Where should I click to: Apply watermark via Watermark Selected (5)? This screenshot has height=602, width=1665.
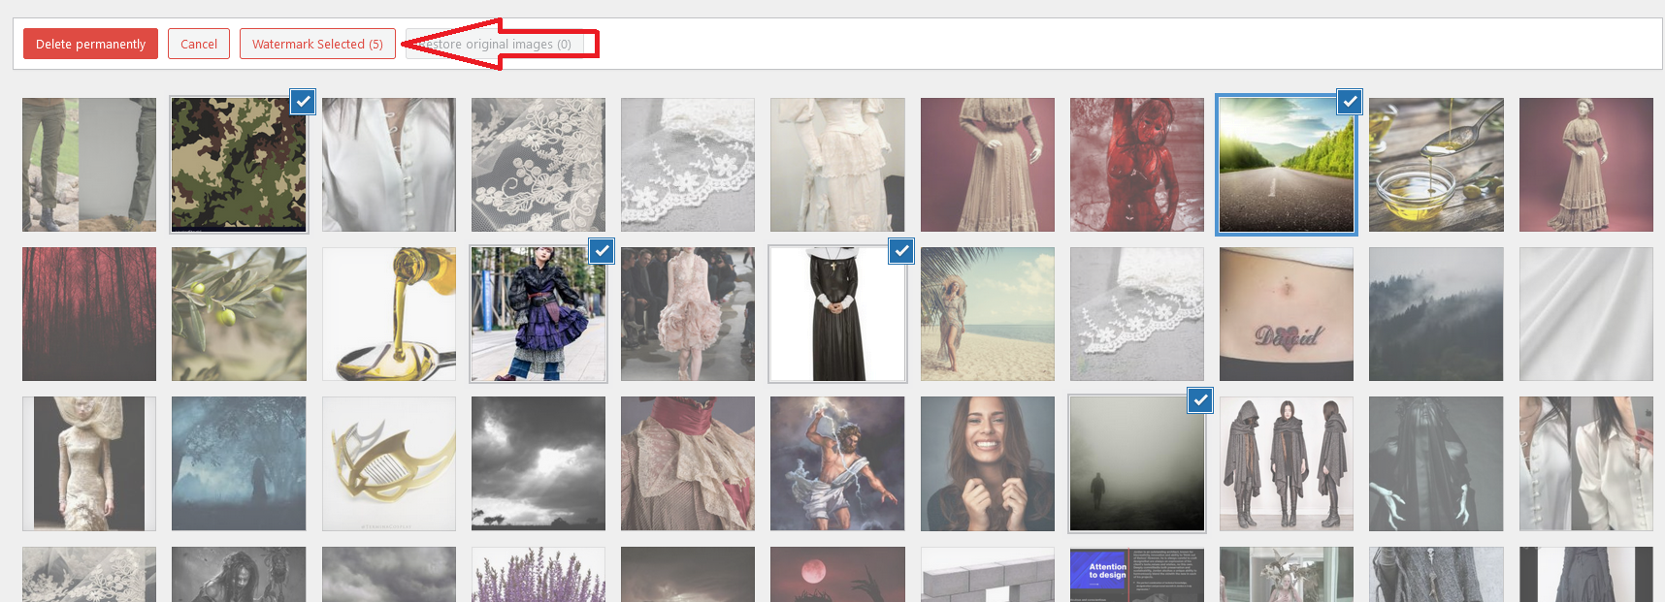pos(317,44)
